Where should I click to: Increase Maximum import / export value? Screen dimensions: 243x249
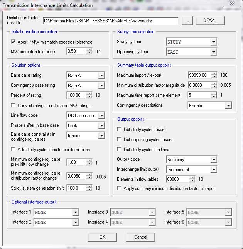pos(214,73)
